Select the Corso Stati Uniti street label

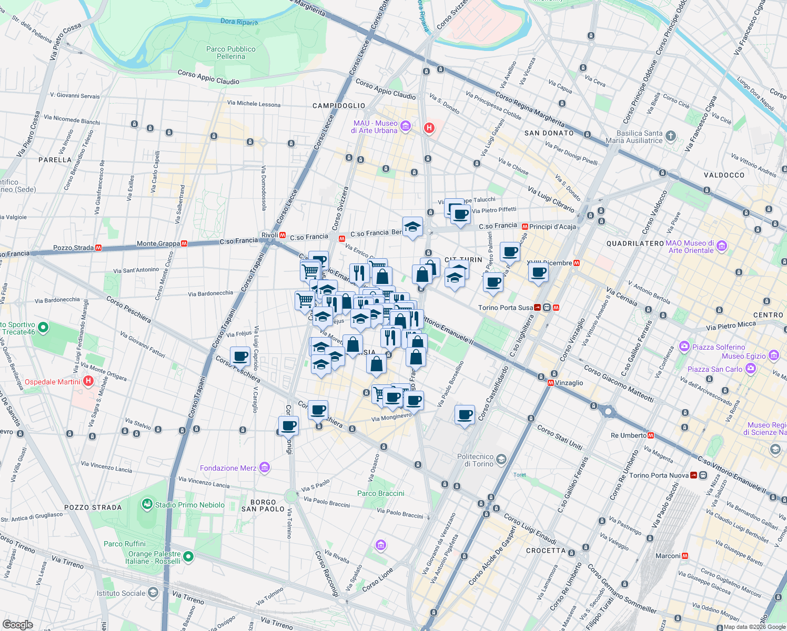click(x=560, y=437)
